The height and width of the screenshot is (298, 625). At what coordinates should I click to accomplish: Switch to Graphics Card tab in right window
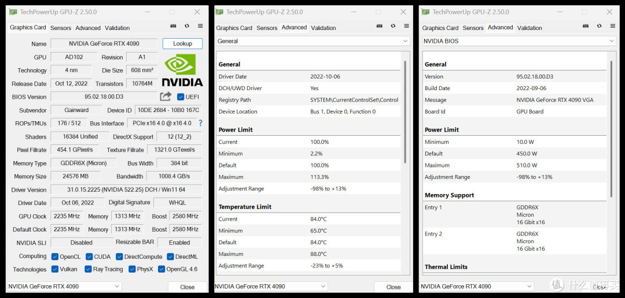pos(440,28)
